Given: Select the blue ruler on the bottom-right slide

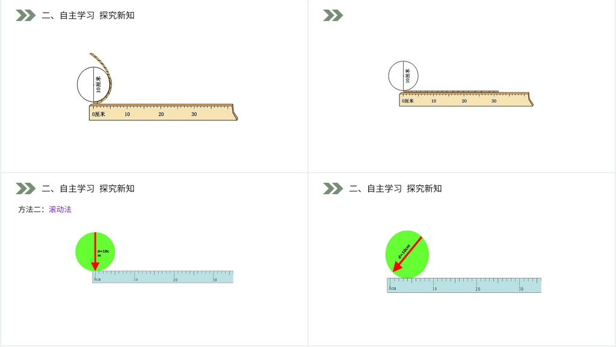Looking at the screenshot, I should (x=464, y=286).
